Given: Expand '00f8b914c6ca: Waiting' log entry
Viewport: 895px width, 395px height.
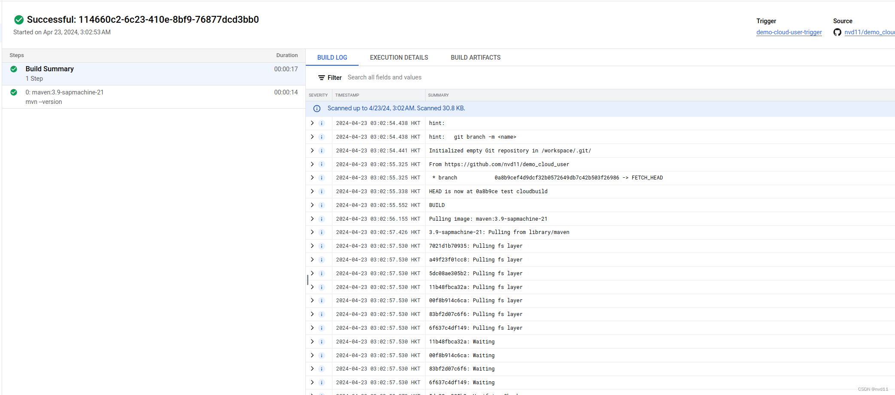Looking at the screenshot, I should [x=312, y=355].
